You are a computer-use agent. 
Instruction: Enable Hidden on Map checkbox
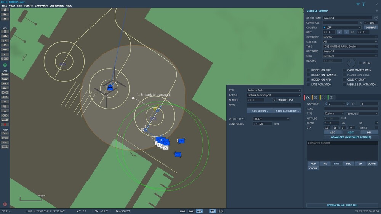click(x=308, y=70)
